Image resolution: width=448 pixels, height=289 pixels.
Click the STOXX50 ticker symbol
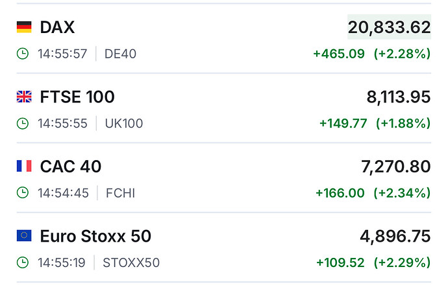pyautogui.click(x=131, y=262)
